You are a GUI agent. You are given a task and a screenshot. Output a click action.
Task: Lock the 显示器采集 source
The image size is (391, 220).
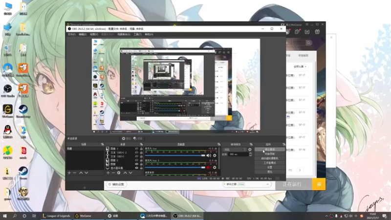[x=141, y=168]
